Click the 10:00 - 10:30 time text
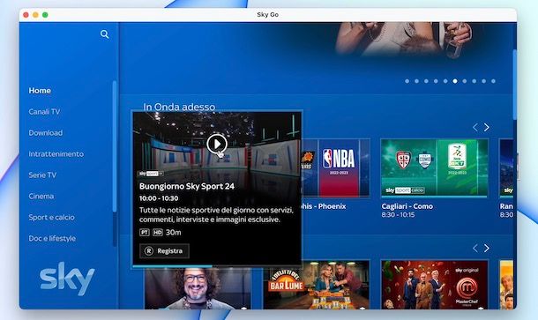The image size is (538, 320). click(x=159, y=198)
